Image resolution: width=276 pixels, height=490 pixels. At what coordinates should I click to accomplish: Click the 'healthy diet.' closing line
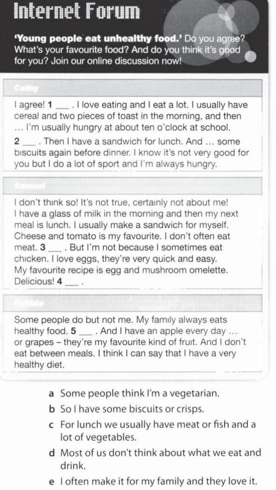[40, 364]
